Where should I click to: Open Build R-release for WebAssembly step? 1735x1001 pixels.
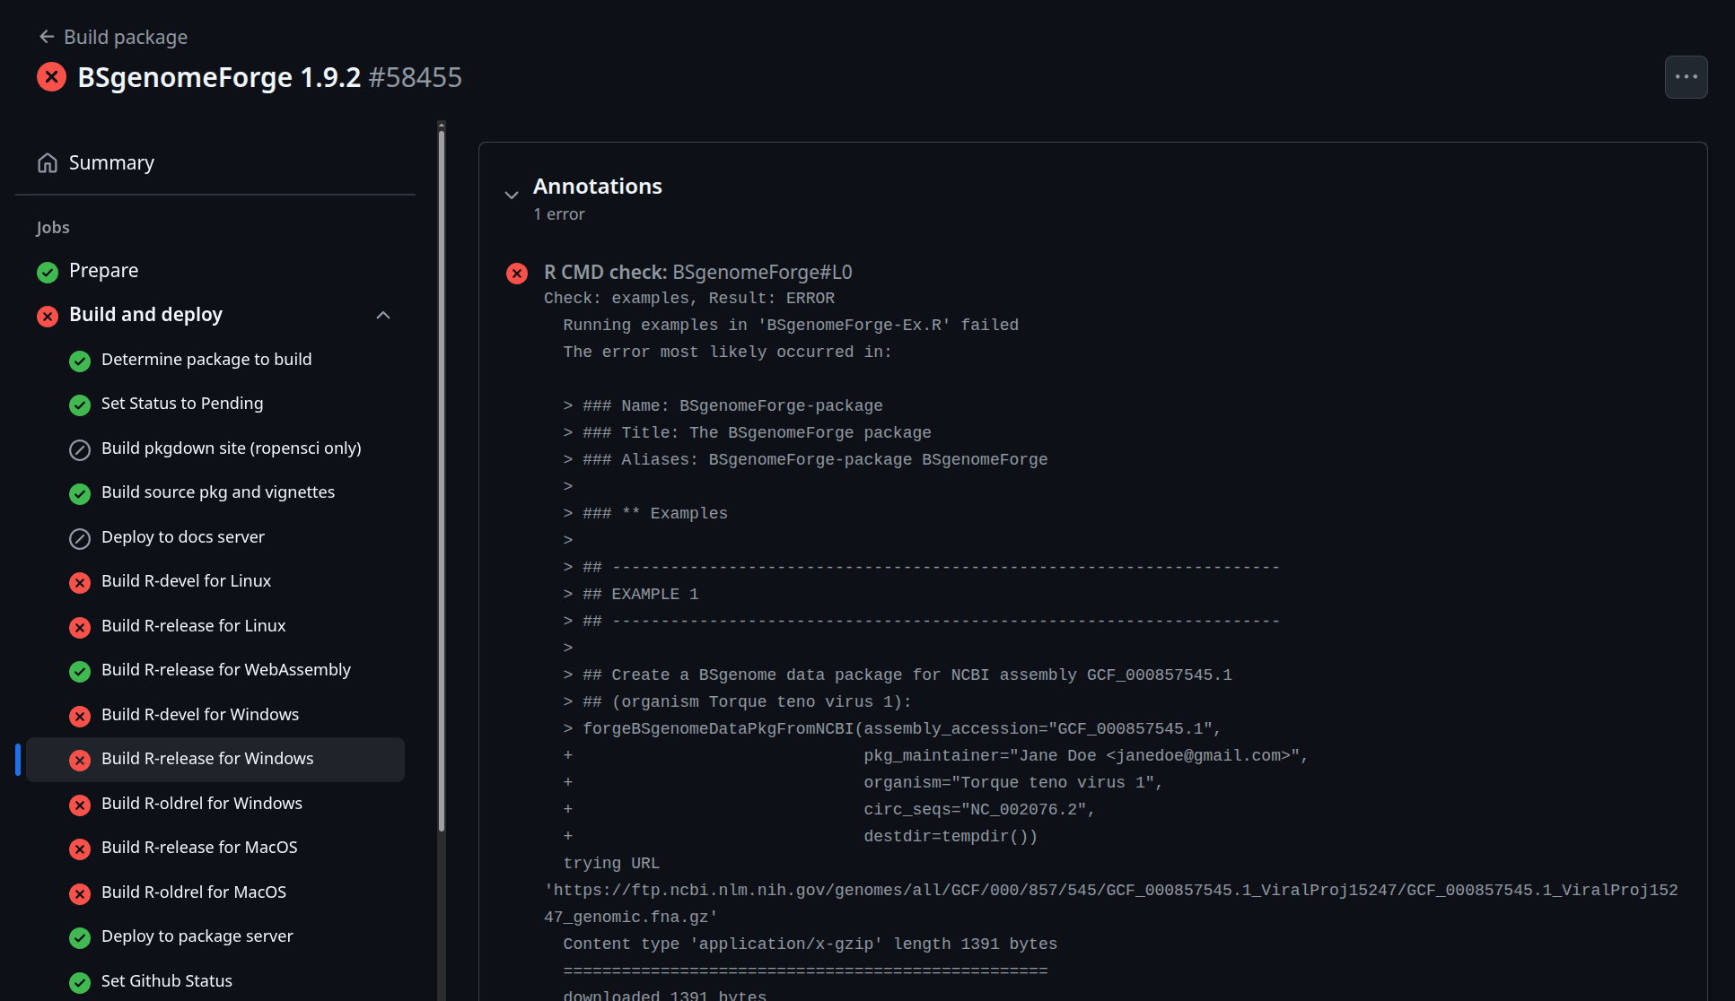click(x=225, y=670)
